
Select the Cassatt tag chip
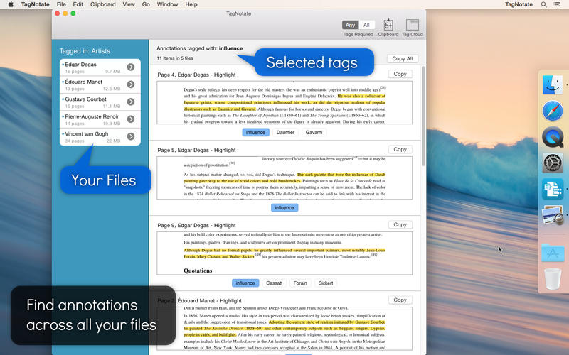pos(274,283)
